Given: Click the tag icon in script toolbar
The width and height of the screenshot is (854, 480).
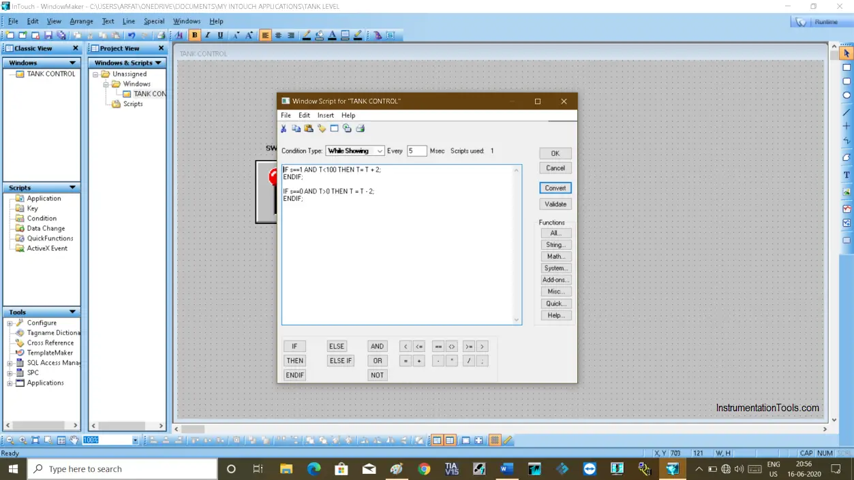Looking at the screenshot, I should tap(322, 129).
